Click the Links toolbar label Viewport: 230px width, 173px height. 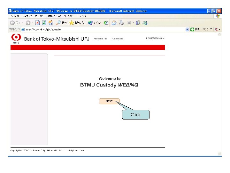(x=206, y=29)
